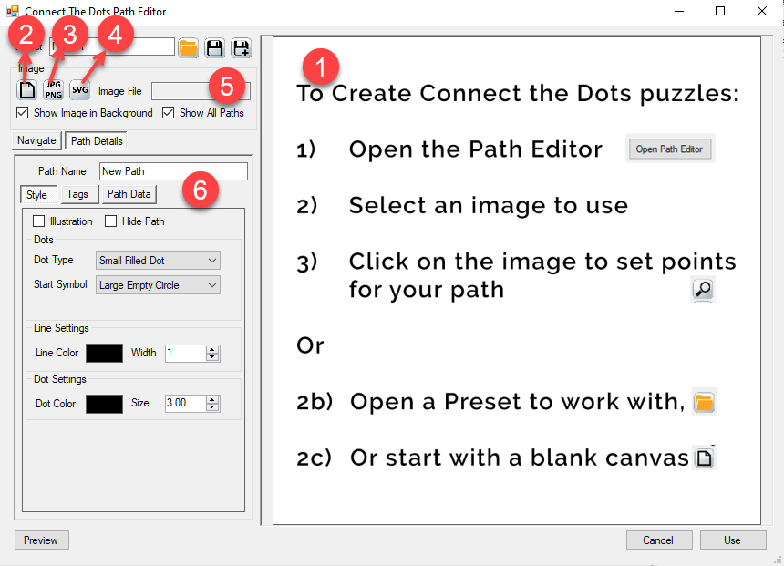The height and width of the screenshot is (566, 784).
Task: Enable the Illustration checkbox
Action: click(38, 221)
